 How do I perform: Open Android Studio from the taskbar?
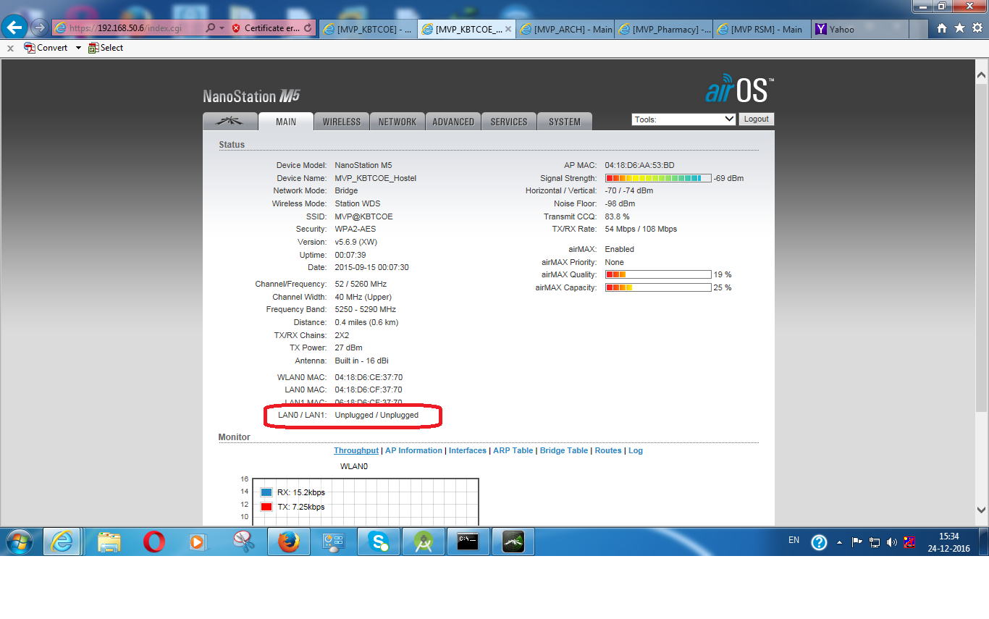click(423, 542)
